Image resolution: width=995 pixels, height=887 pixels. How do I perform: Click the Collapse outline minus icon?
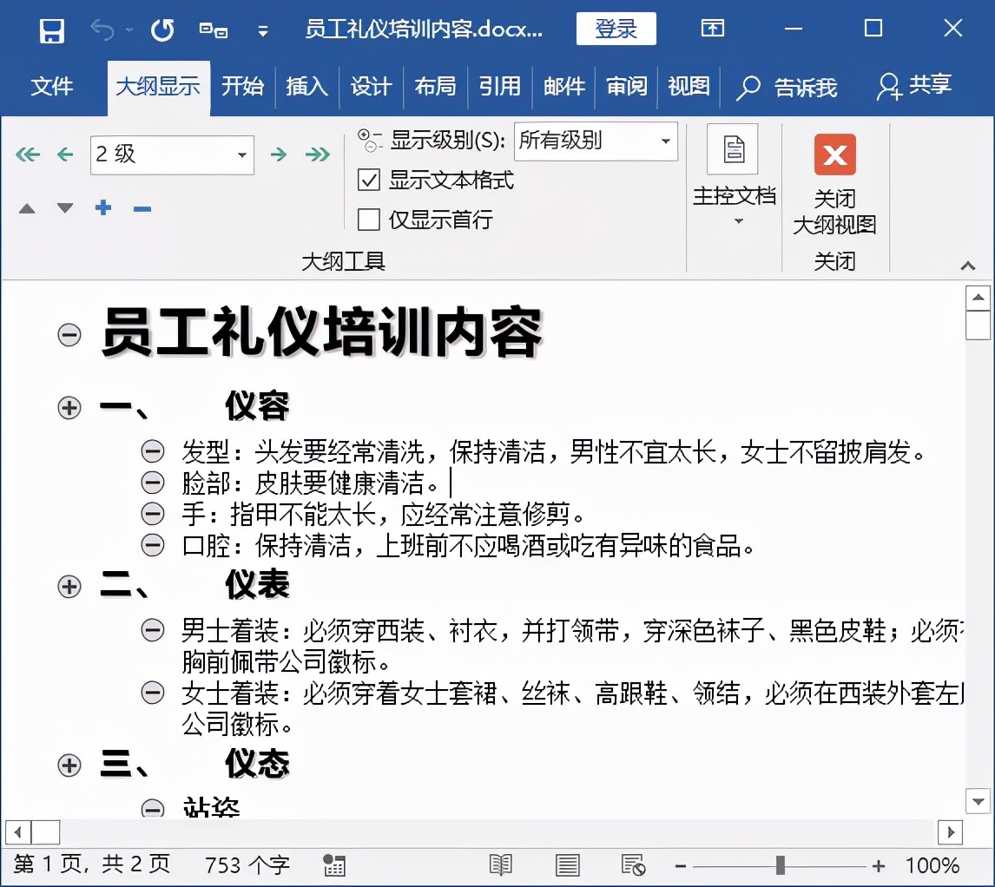coord(141,208)
